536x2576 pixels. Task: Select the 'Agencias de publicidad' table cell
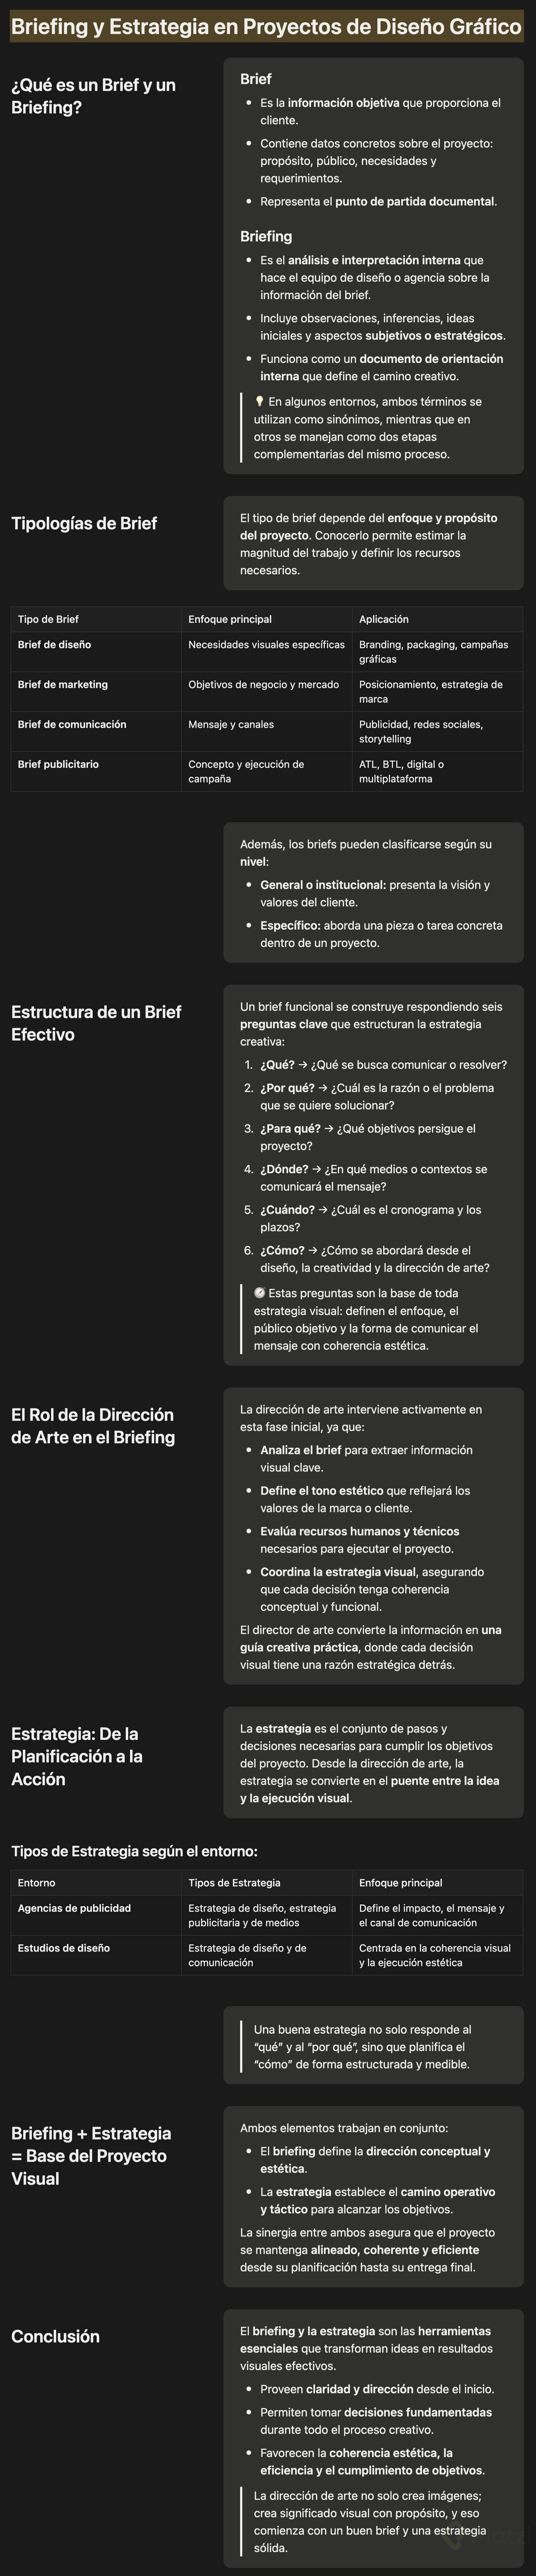pyautogui.click(x=74, y=1909)
